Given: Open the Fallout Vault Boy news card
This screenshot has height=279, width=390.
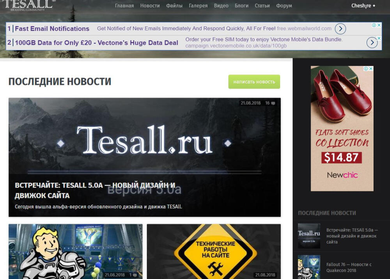Looking at the screenshot, I should [76, 251].
